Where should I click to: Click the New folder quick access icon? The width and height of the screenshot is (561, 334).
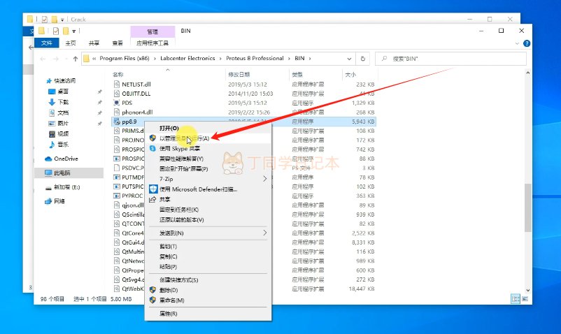66,31
